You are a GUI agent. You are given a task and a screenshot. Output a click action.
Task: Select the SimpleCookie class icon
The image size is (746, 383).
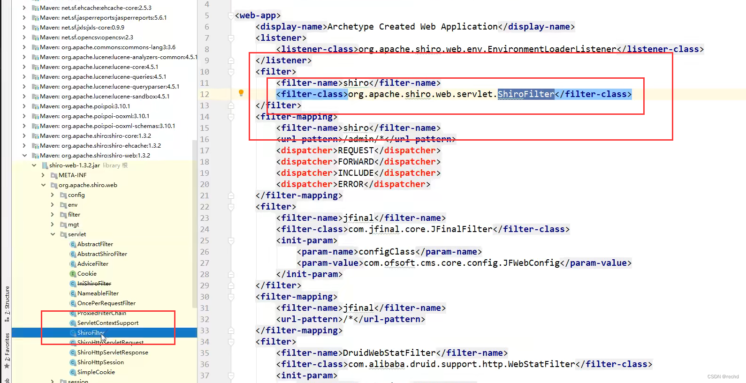73,372
